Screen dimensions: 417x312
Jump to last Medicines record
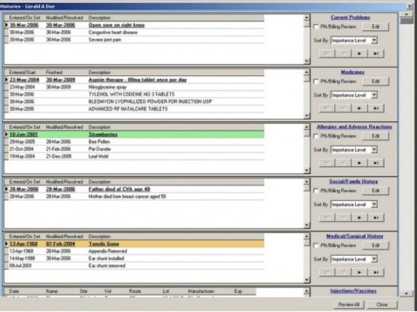coord(376,108)
